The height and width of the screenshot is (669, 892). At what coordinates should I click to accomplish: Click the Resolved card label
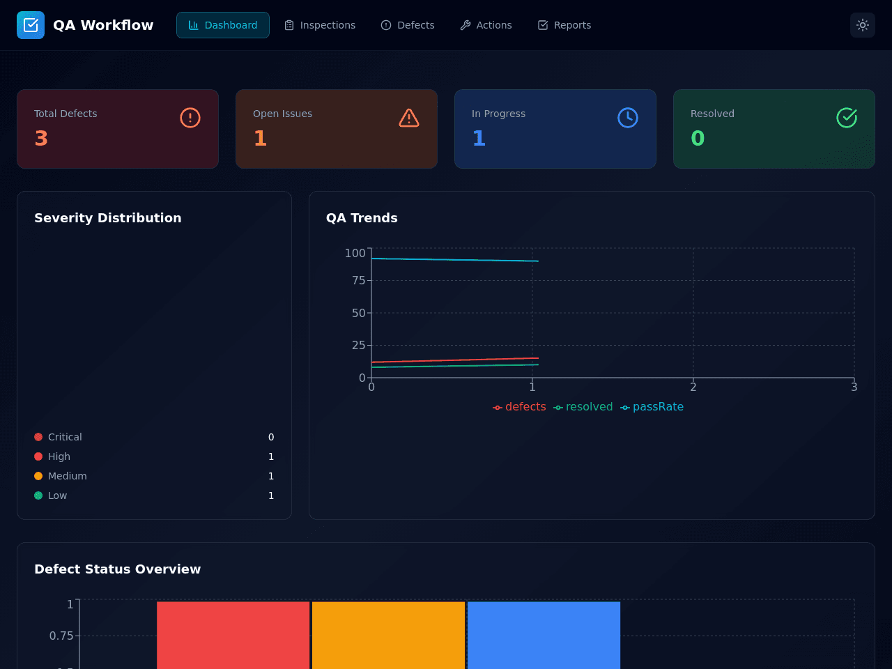[x=712, y=114]
